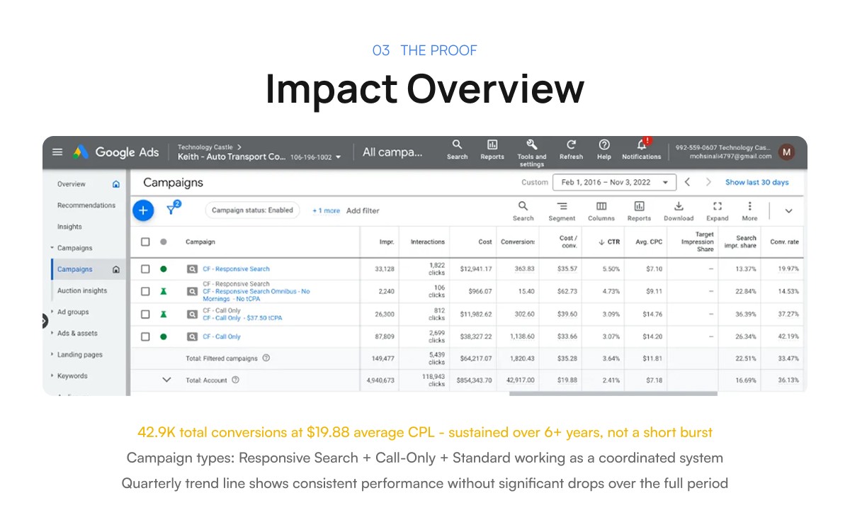Open the More options menu
The height and width of the screenshot is (532, 850).
(749, 211)
